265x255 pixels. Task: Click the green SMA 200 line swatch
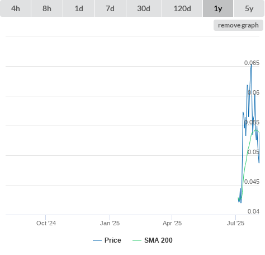pos(137,240)
